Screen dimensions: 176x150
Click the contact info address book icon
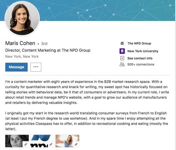(122, 58)
